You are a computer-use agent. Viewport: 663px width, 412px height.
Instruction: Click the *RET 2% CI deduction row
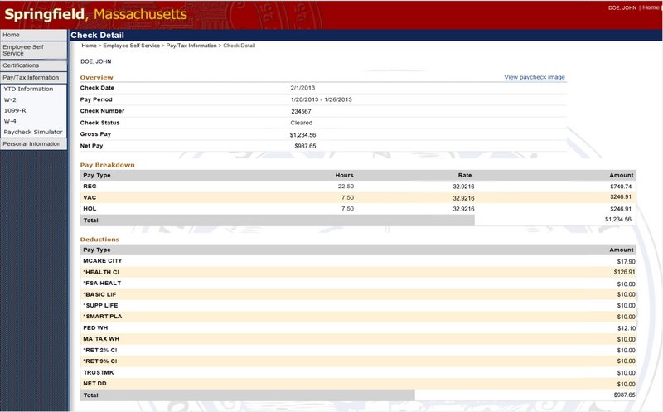[x=358, y=351]
